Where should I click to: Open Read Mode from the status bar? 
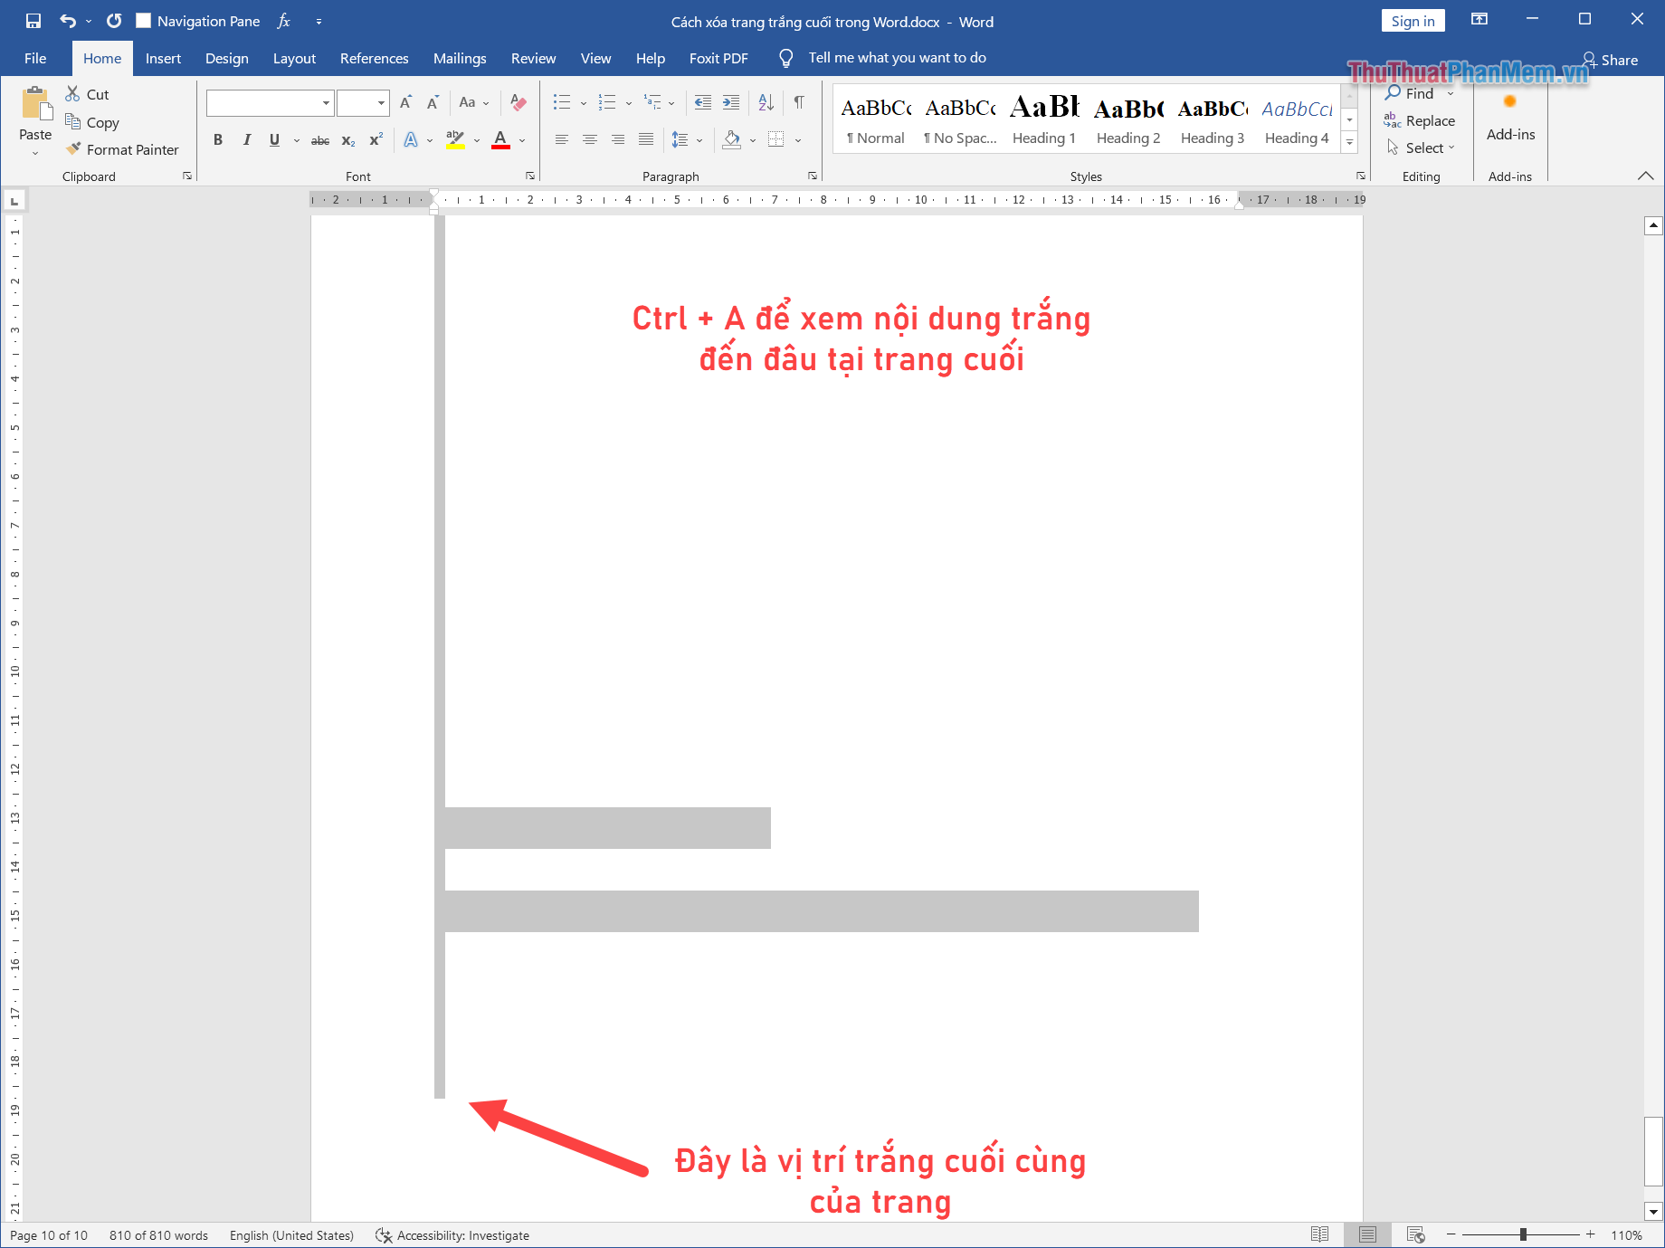1321,1234
